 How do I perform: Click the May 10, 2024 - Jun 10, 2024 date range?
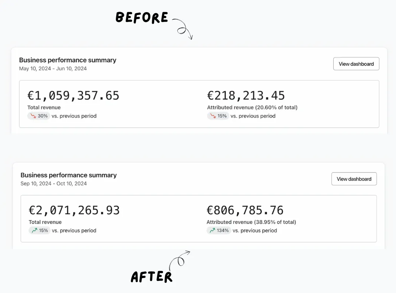[53, 68]
